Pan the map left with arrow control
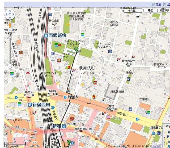The width and height of the screenshot is (170, 148). [x=6, y=14]
